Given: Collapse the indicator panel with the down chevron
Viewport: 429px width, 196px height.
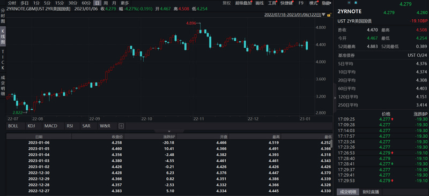Looking at the screenshot, I should (169, 132).
